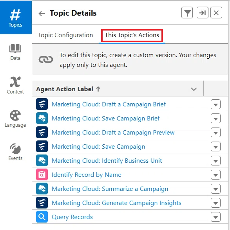This screenshot has width=230, height=230.
Task: Open the Language sidebar panel
Action: pyautogui.click(x=15, y=119)
